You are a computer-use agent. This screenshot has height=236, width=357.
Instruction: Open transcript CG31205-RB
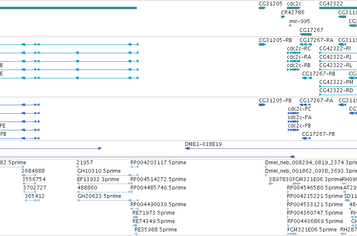pos(275,40)
